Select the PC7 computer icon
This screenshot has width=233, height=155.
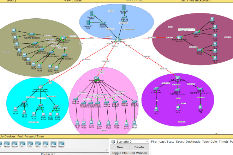pos(212,19)
